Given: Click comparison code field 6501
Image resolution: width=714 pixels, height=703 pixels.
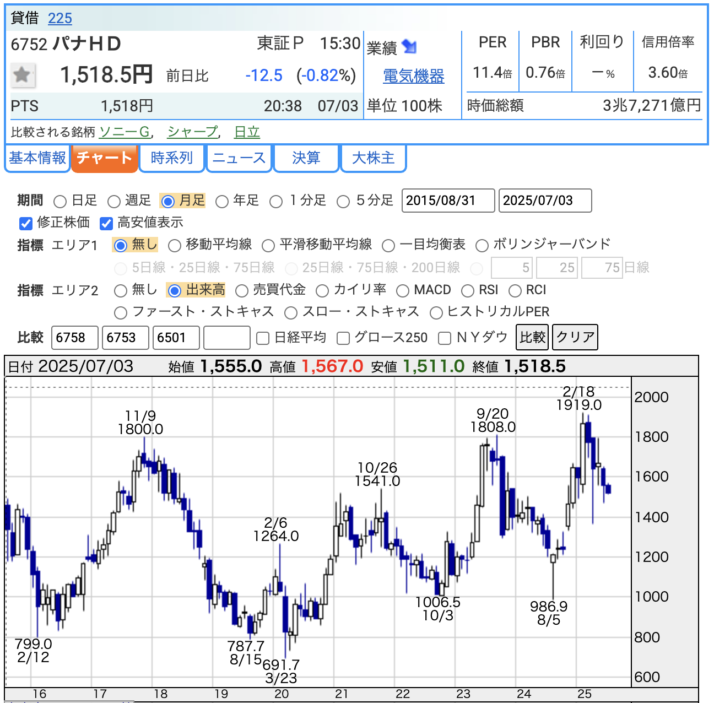Looking at the screenshot, I should pos(176,338).
